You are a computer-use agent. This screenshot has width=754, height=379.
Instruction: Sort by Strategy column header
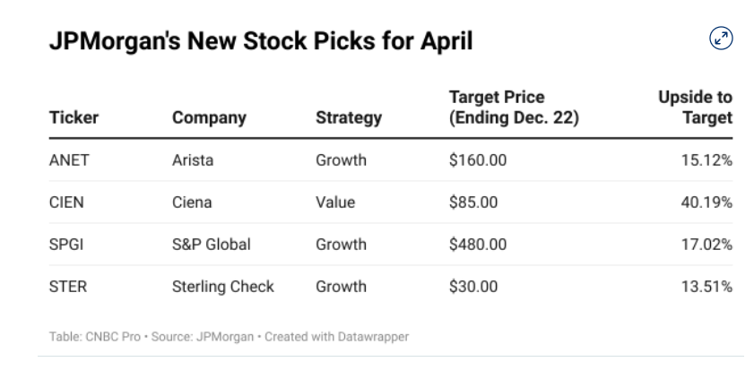coord(349,117)
